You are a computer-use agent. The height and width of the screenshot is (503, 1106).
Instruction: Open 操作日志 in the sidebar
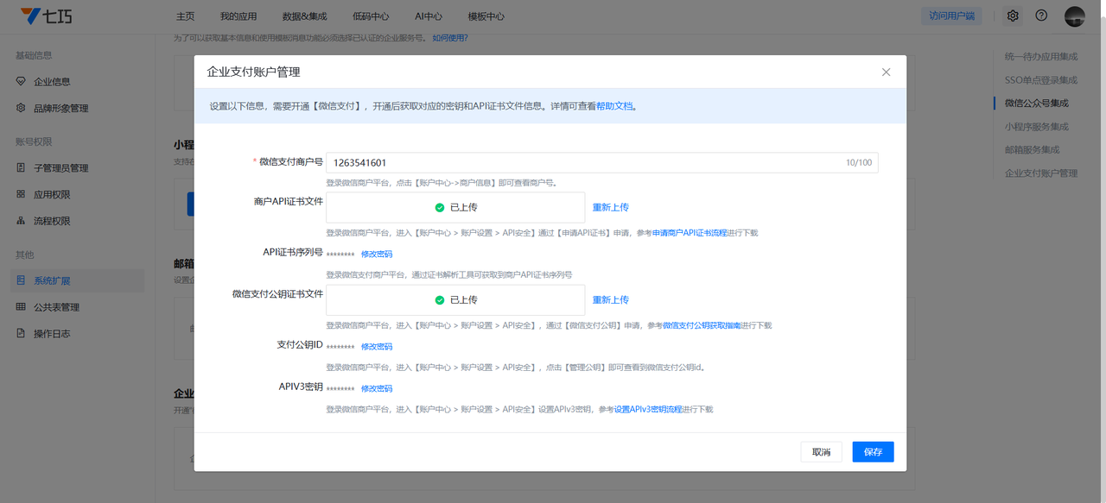click(52, 334)
